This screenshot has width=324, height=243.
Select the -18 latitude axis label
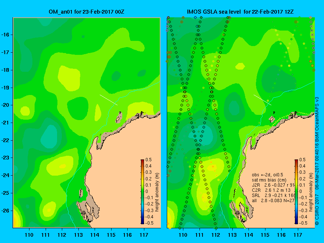point(5,70)
